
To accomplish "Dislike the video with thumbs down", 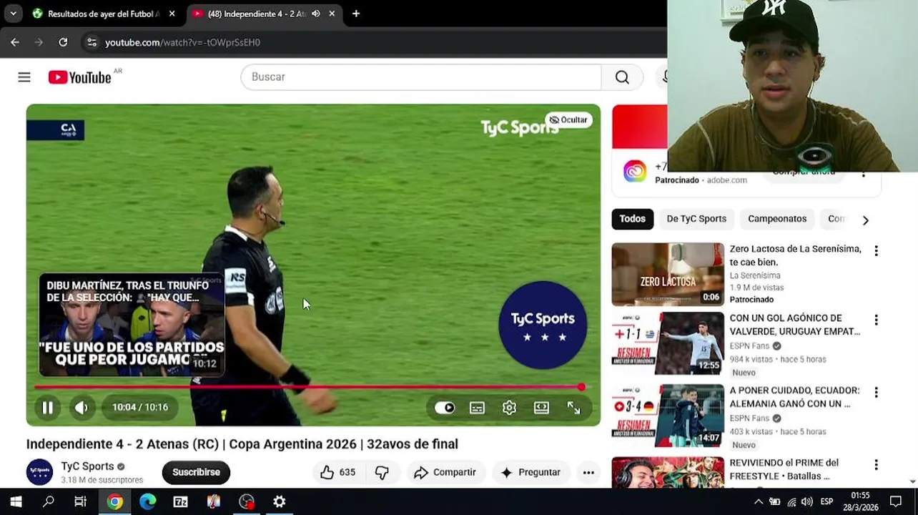I will coord(382,472).
